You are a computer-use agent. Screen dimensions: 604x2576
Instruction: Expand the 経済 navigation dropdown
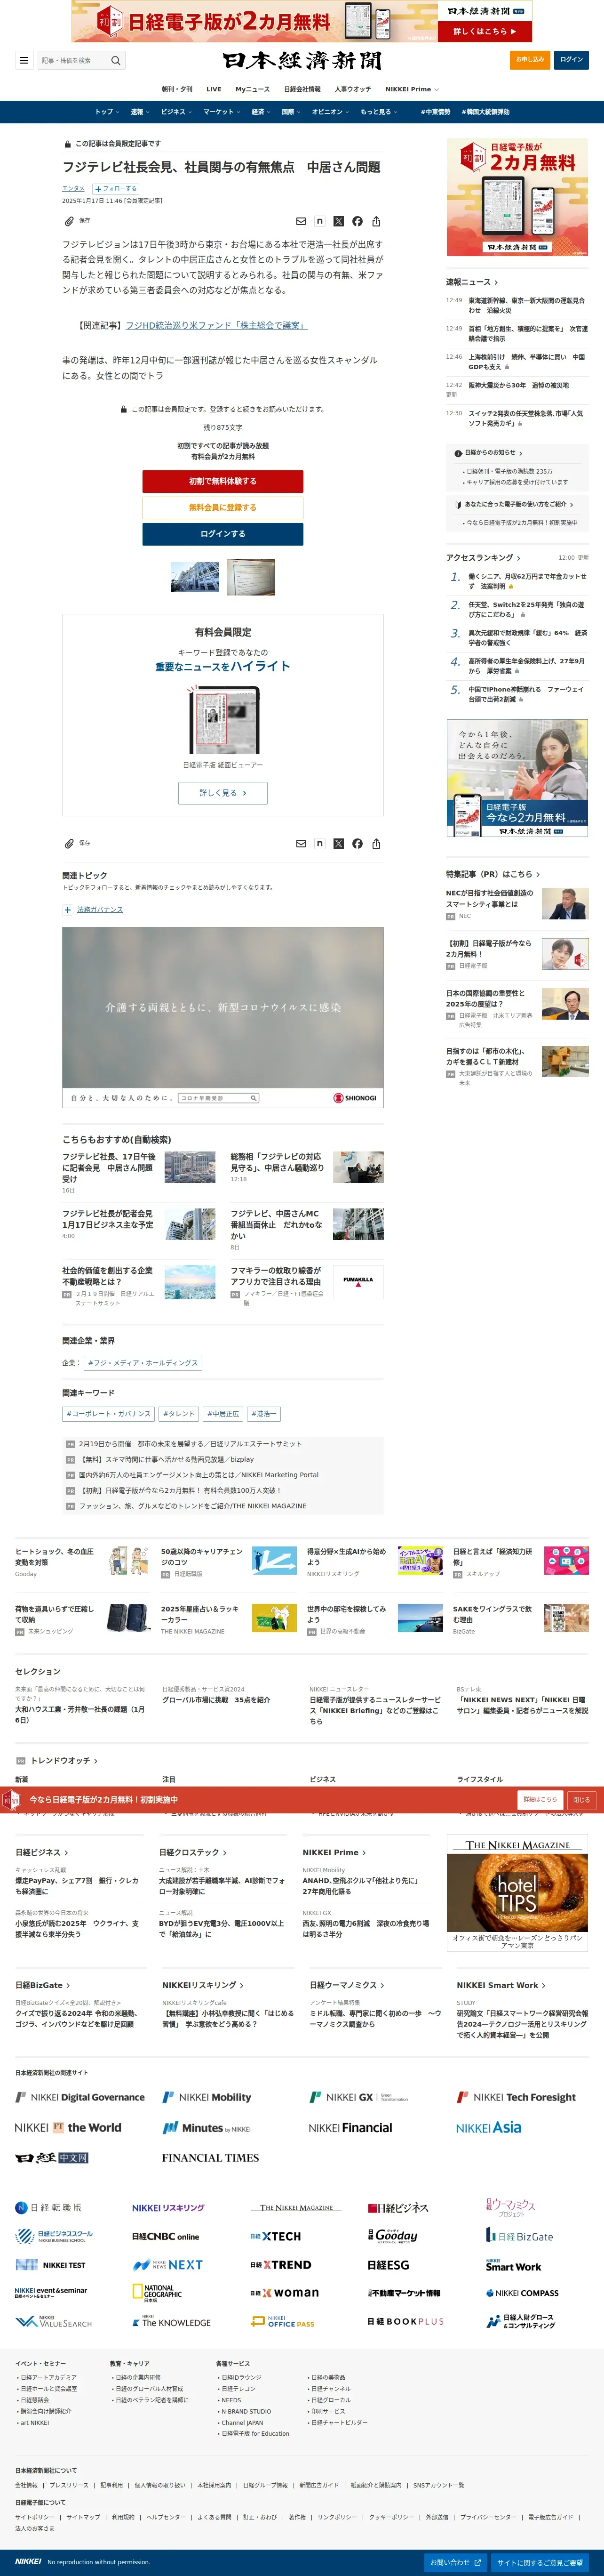click(x=260, y=112)
